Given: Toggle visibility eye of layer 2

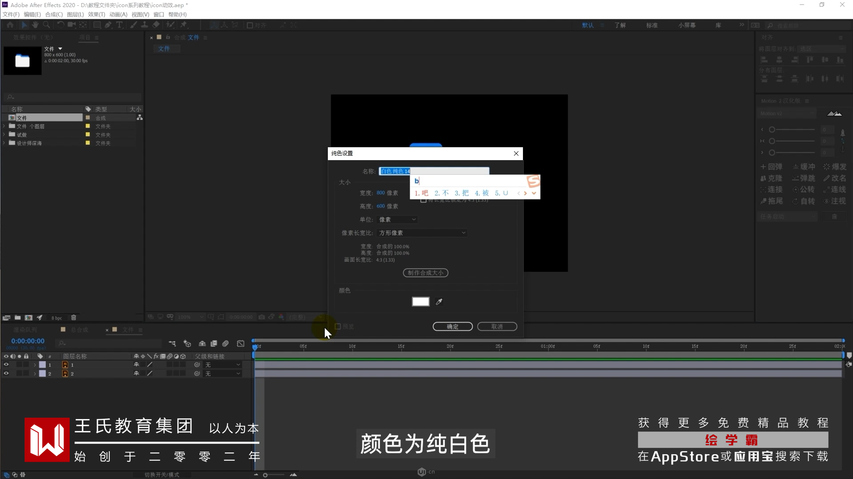Looking at the screenshot, I should 6,373.
